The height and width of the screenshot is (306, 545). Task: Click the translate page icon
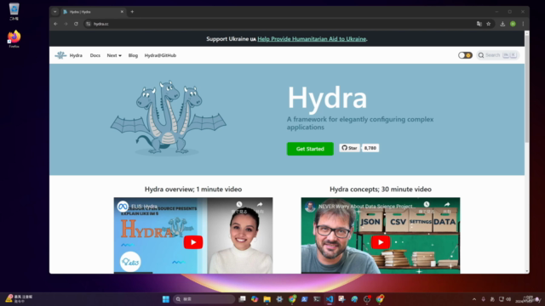479,24
